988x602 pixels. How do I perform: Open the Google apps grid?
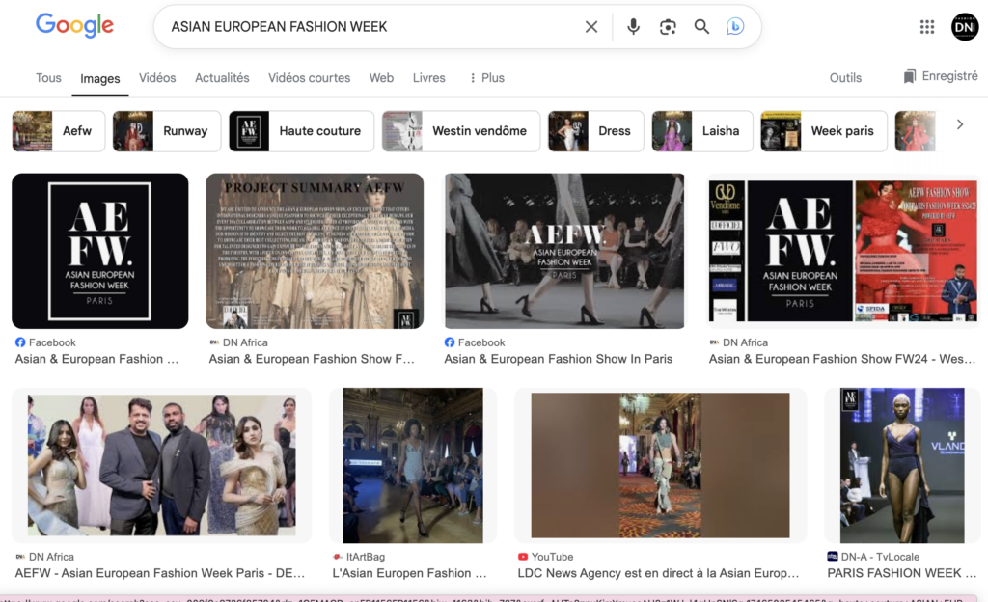(927, 26)
